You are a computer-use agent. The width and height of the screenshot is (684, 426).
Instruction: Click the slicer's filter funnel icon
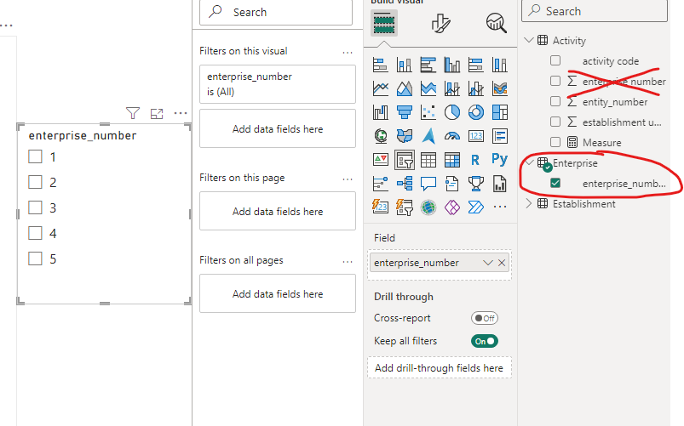(x=133, y=113)
